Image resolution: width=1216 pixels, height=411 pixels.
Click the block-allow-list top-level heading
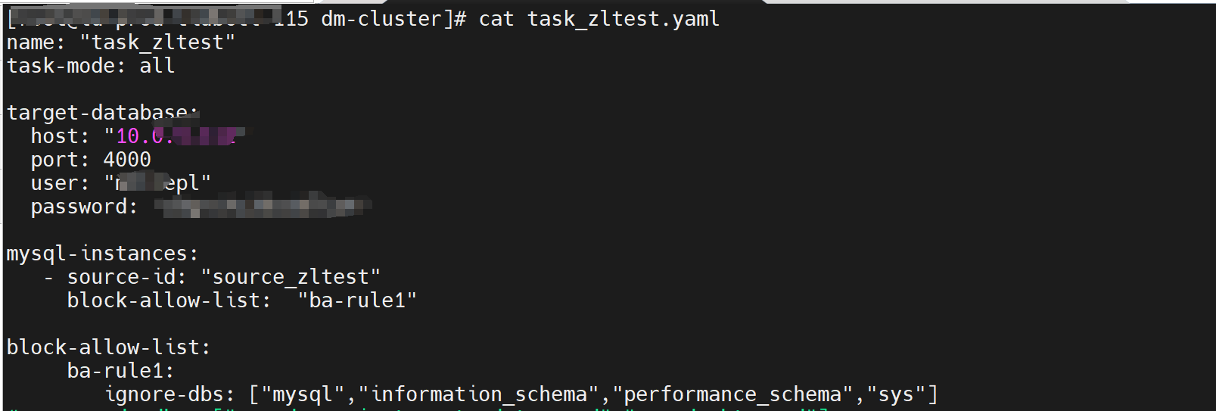click(x=108, y=347)
